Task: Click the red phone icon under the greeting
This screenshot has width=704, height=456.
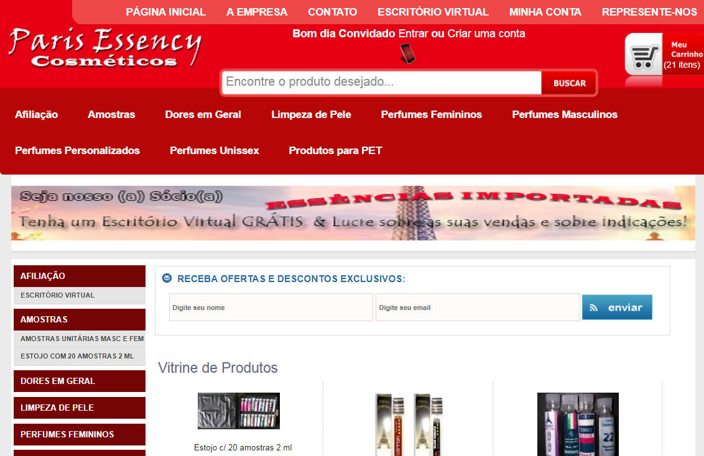Action: (x=408, y=53)
